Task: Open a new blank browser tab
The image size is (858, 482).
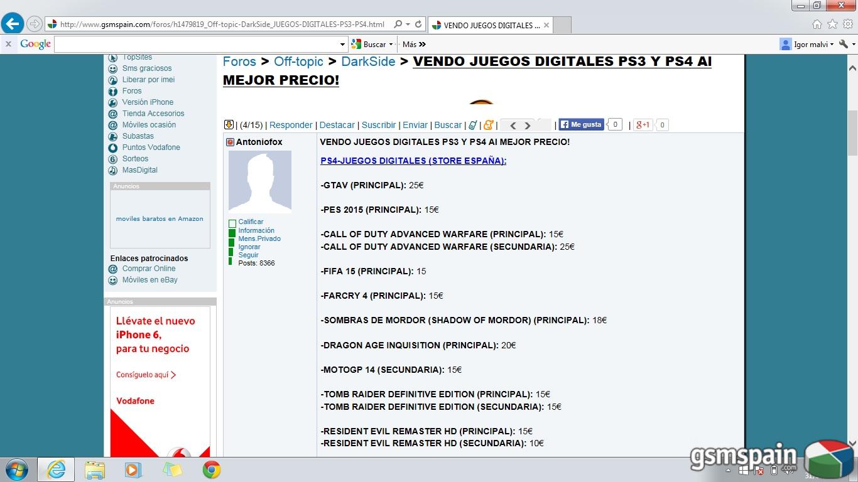Action: coord(562,25)
